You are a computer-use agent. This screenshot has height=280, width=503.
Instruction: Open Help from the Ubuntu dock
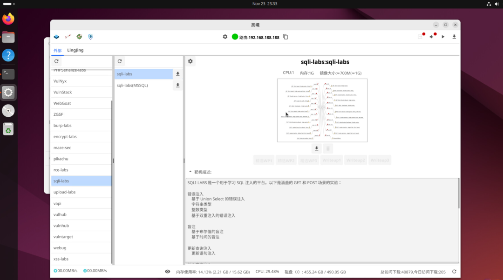coord(8,55)
